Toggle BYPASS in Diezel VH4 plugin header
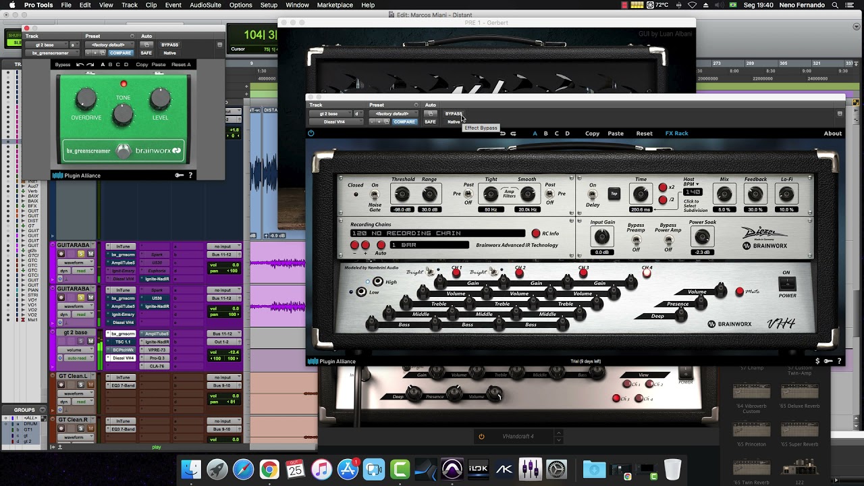 [x=454, y=113]
